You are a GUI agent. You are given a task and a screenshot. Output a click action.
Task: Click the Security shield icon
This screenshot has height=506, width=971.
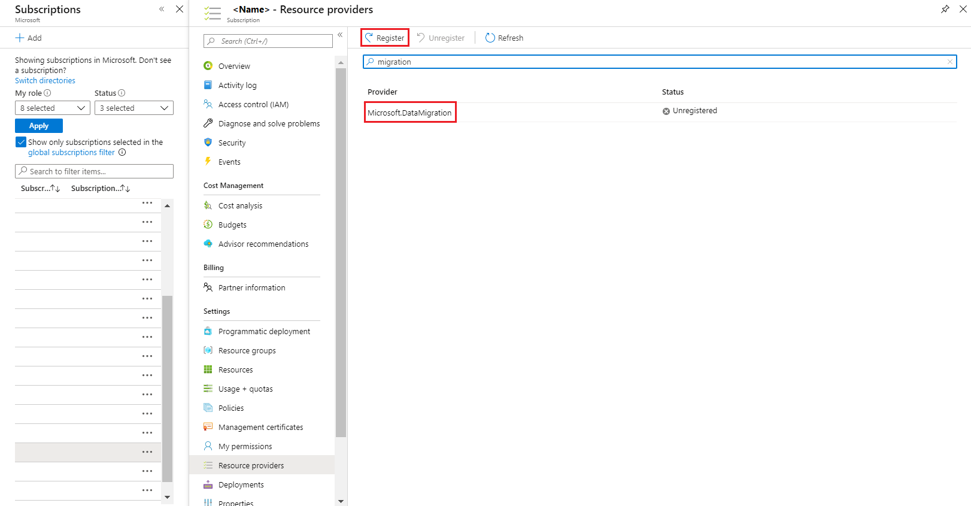coord(208,143)
